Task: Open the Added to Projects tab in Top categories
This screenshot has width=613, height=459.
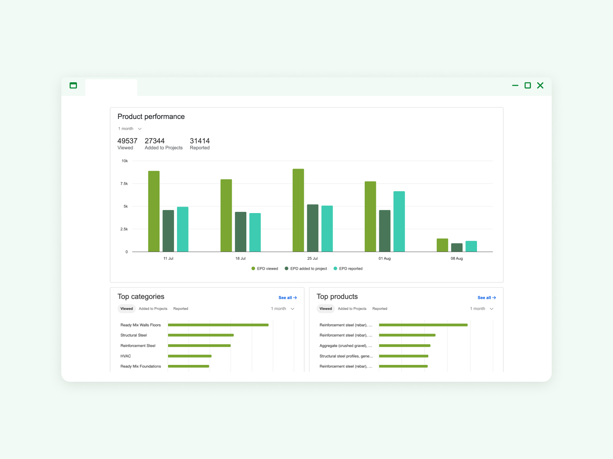Action: pos(153,309)
